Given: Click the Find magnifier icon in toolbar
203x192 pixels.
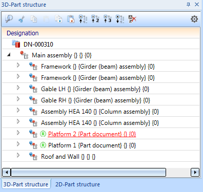Looking at the screenshot, I should click(x=9, y=19).
